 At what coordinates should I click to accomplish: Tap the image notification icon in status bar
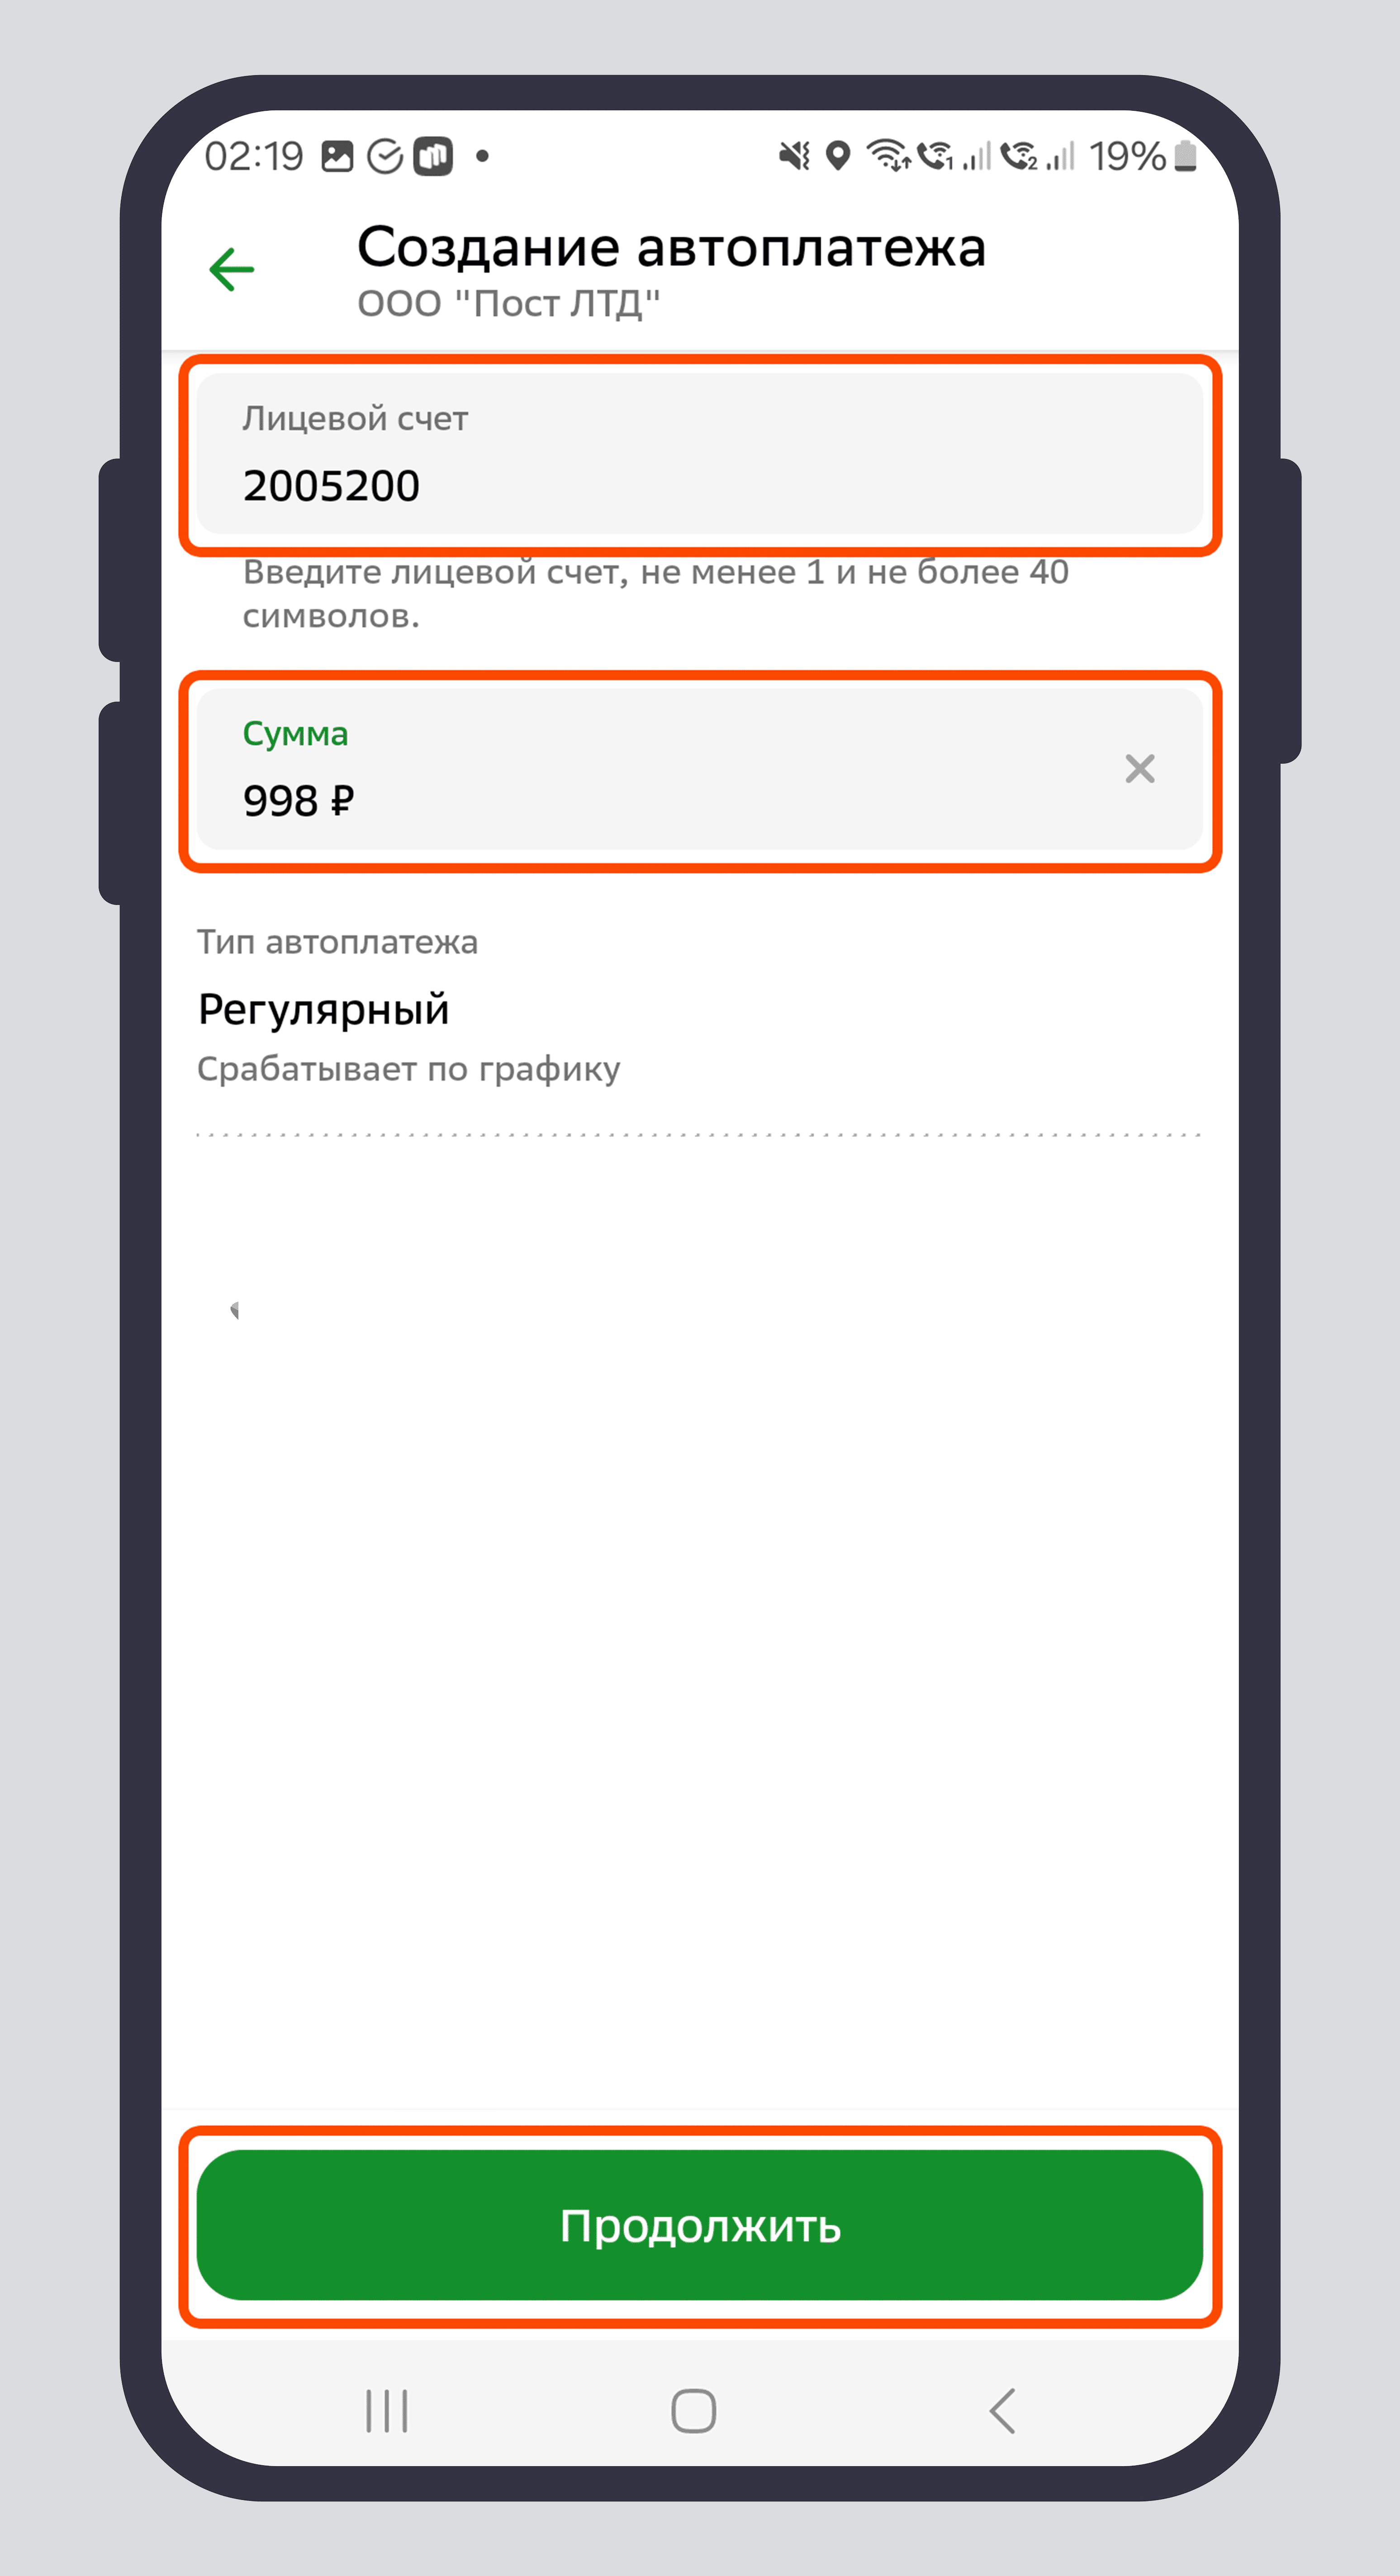(337, 157)
